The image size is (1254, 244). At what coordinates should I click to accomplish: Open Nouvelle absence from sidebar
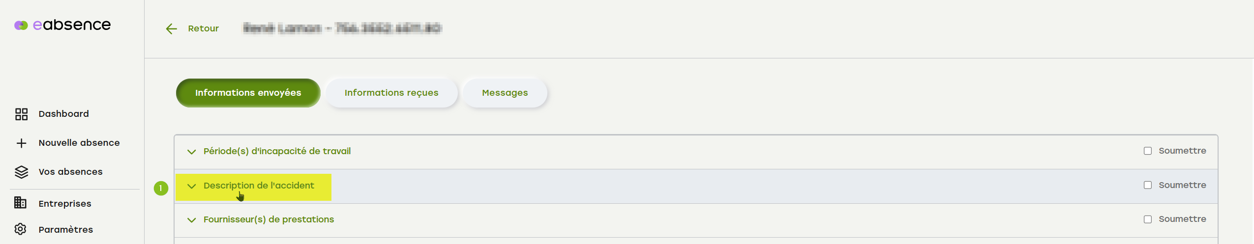click(x=79, y=143)
